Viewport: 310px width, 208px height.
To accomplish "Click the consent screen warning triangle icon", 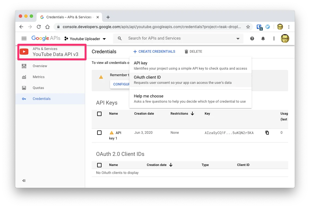I will [x=101, y=77].
